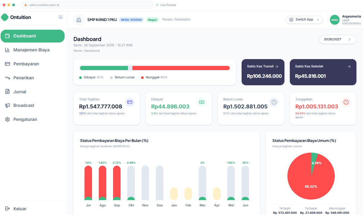The width and height of the screenshot is (363, 215).
Task: Click the Dibayar cash icon
Action: tap(202, 102)
